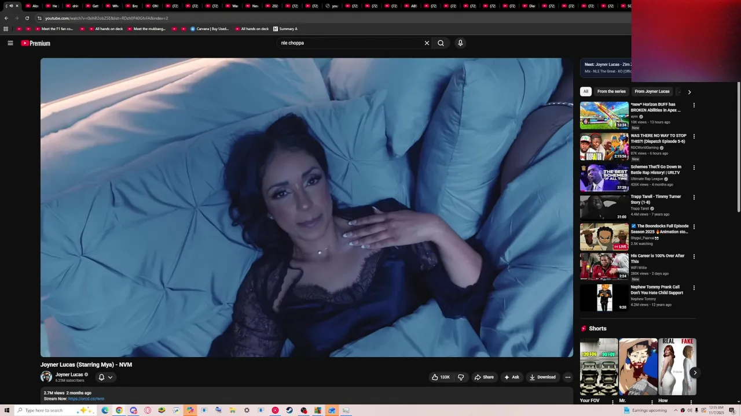Viewport: 741px width, 416px height.
Task: Expand hidden system tray icons chevron
Action: pos(675,410)
